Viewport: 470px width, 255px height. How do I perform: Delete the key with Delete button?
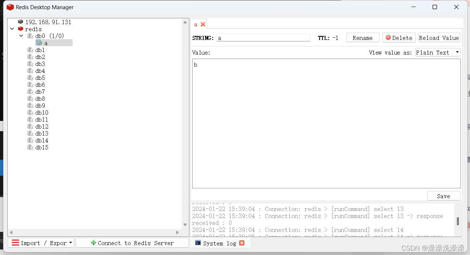click(x=399, y=38)
